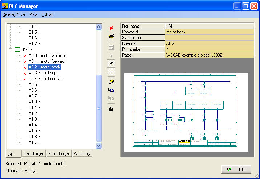
Task: Select tree item A0.5
Action: [x=34, y=84]
